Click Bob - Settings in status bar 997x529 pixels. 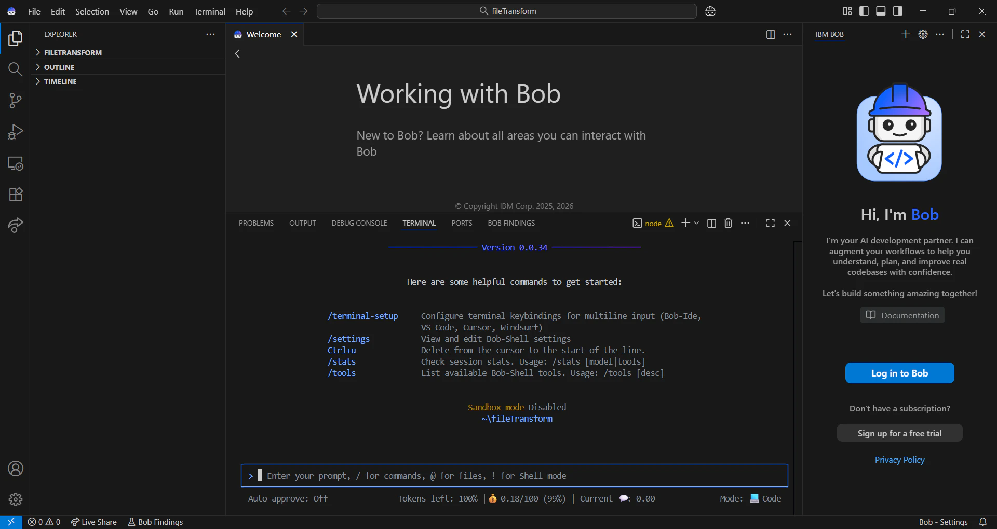pos(943,522)
